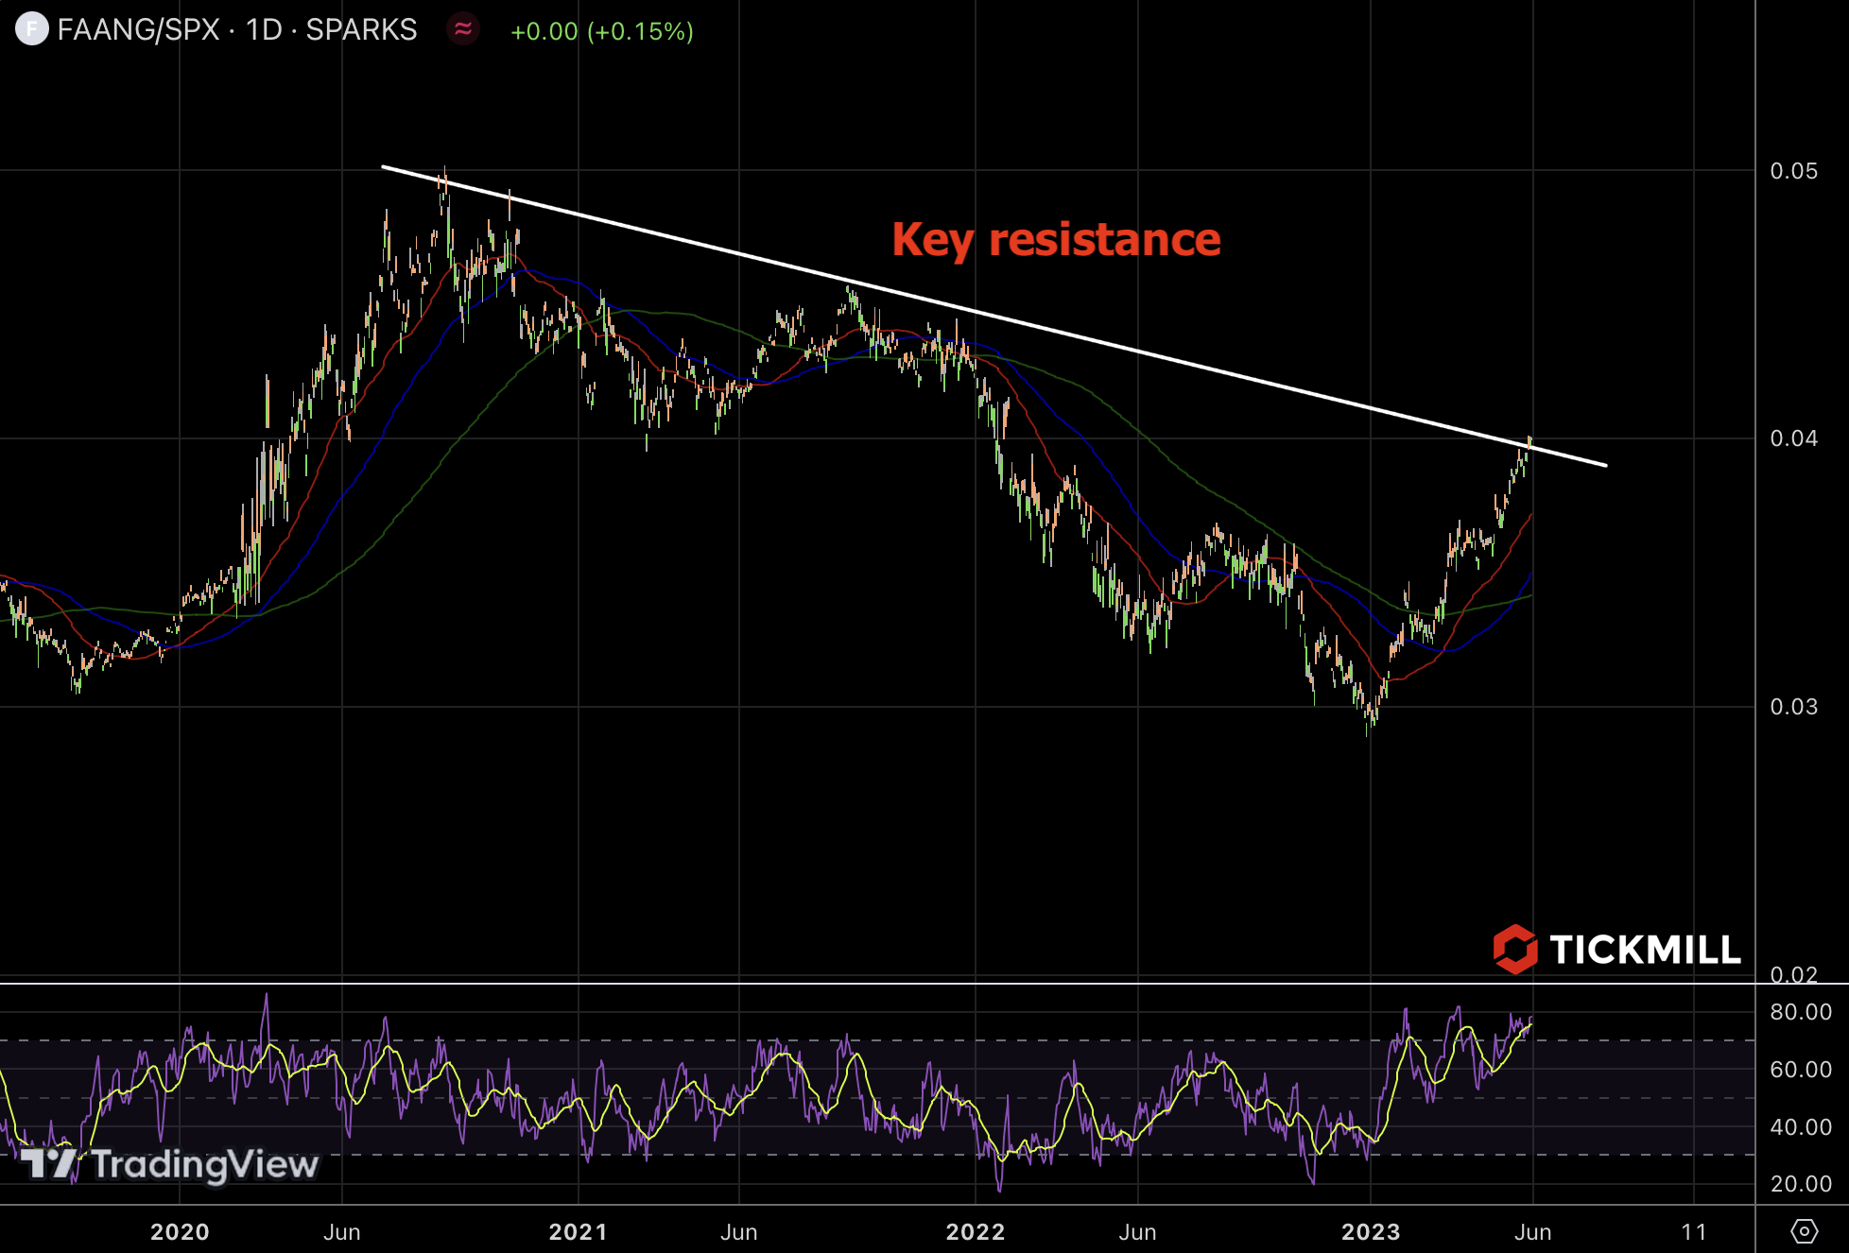Select the white descending trendline
The image size is (1849, 1253).
pyautogui.click(x=993, y=317)
